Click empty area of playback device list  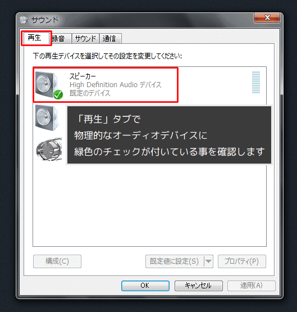pyautogui.click(x=149, y=205)
